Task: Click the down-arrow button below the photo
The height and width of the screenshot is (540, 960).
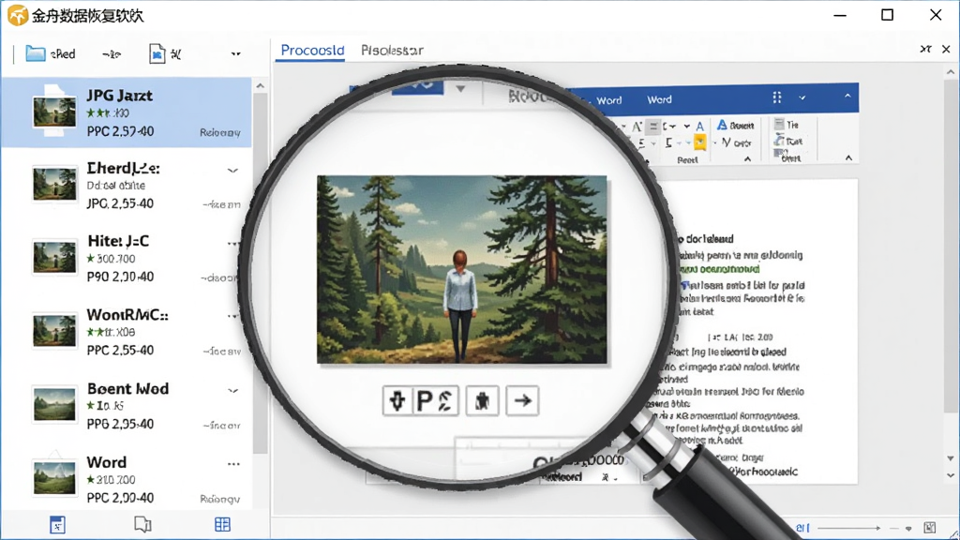Action: [397, 401]
